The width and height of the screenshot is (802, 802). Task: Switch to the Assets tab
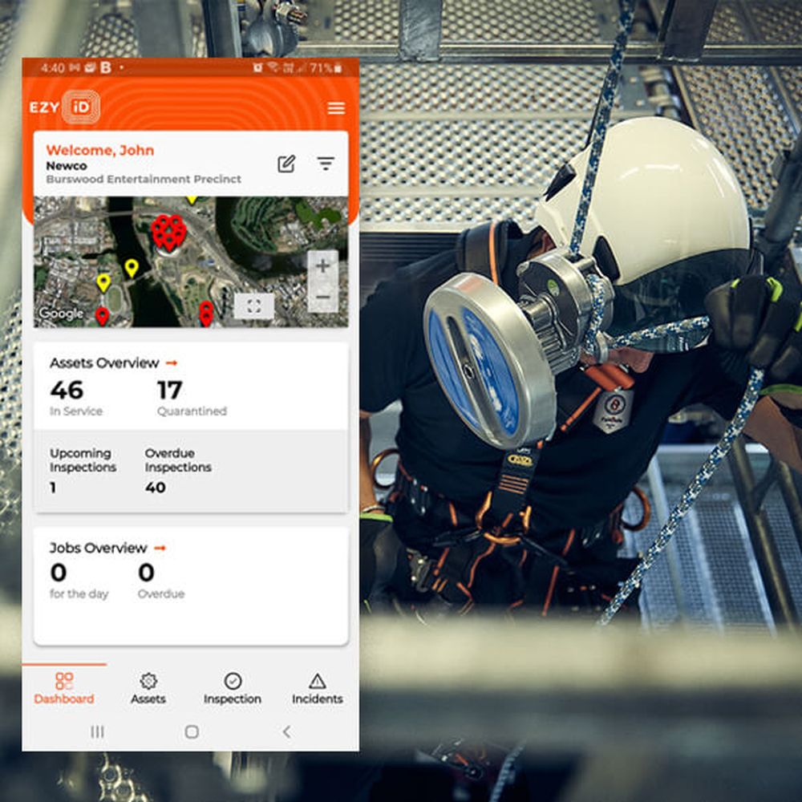(x=148, y=688)
